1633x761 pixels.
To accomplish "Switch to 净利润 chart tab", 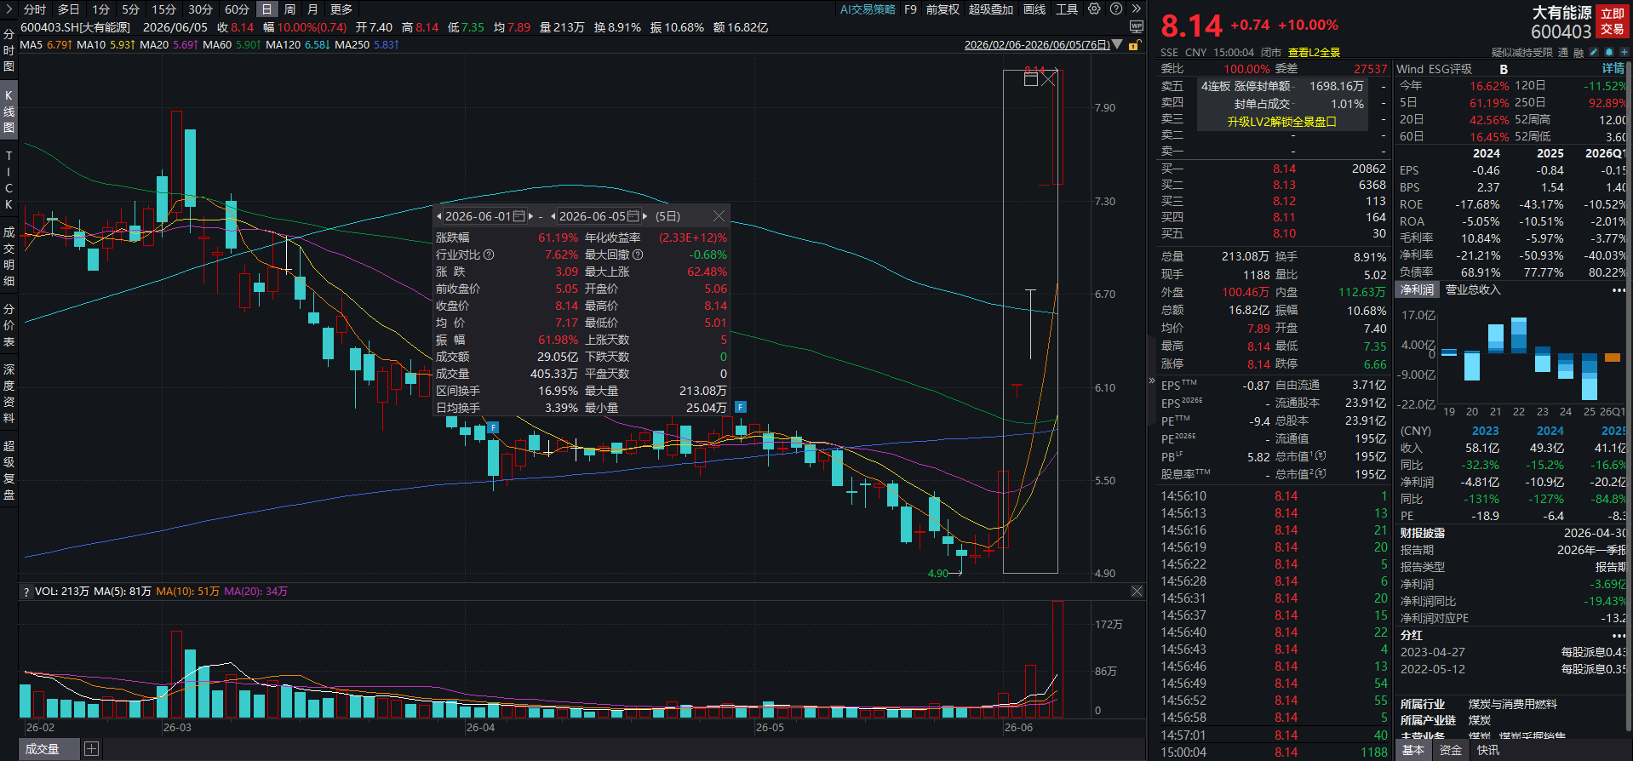I will pyautogui.click(x=1418, y=290).
